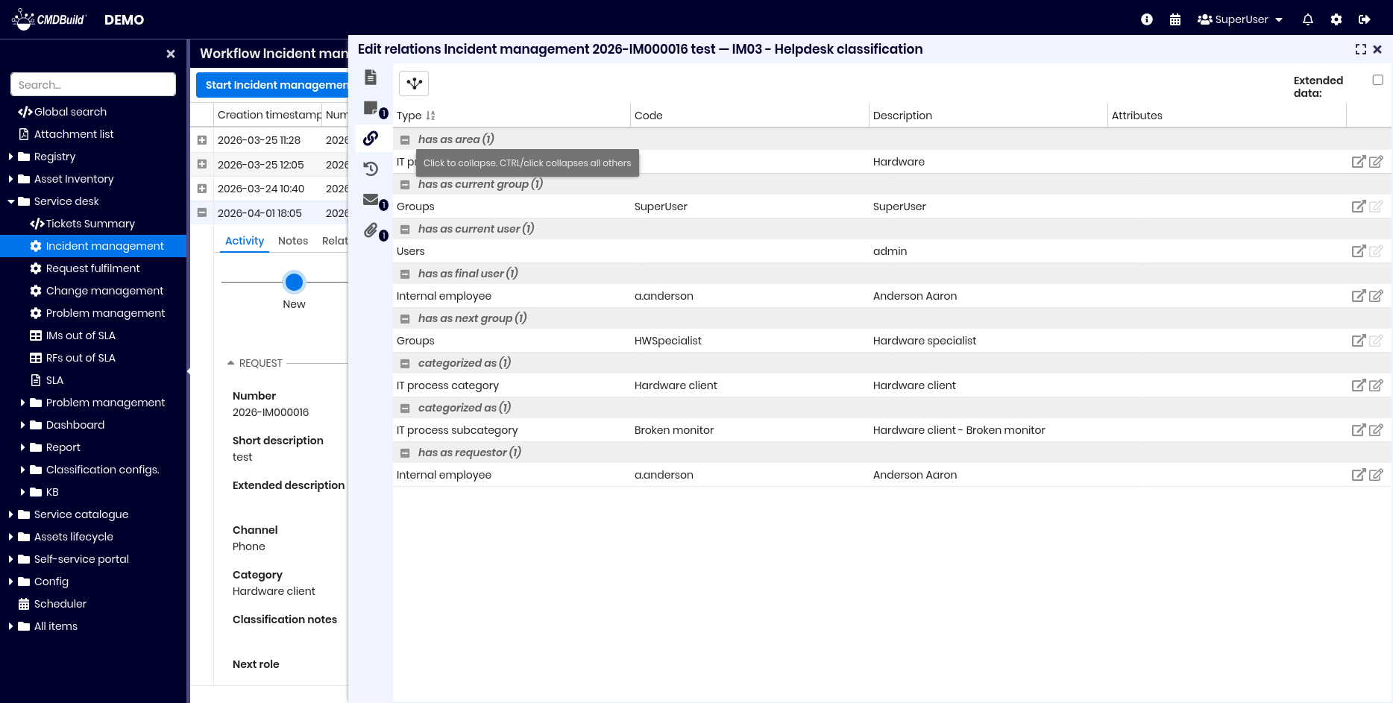Viewport: 1393px width, 703px height.
Task: Expand the Asset Inventory folder
Action: (x=11, y=179)
